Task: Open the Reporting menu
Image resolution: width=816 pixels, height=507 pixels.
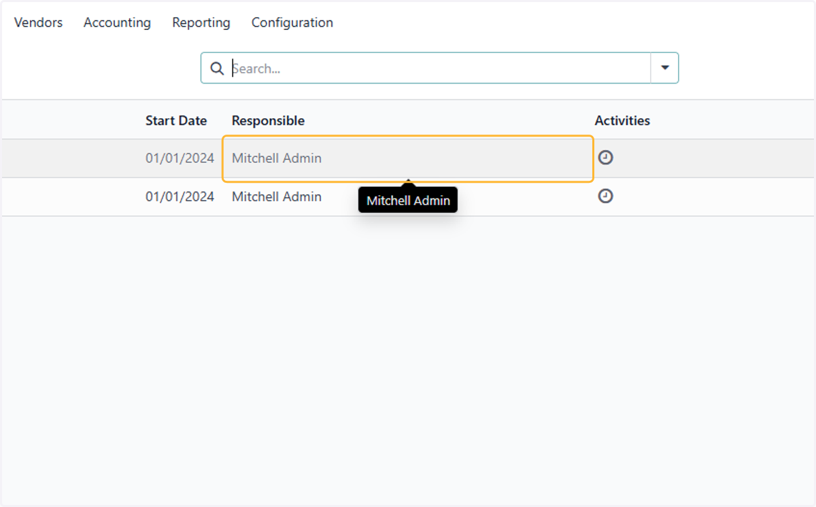Action: [x=201, y=22]
